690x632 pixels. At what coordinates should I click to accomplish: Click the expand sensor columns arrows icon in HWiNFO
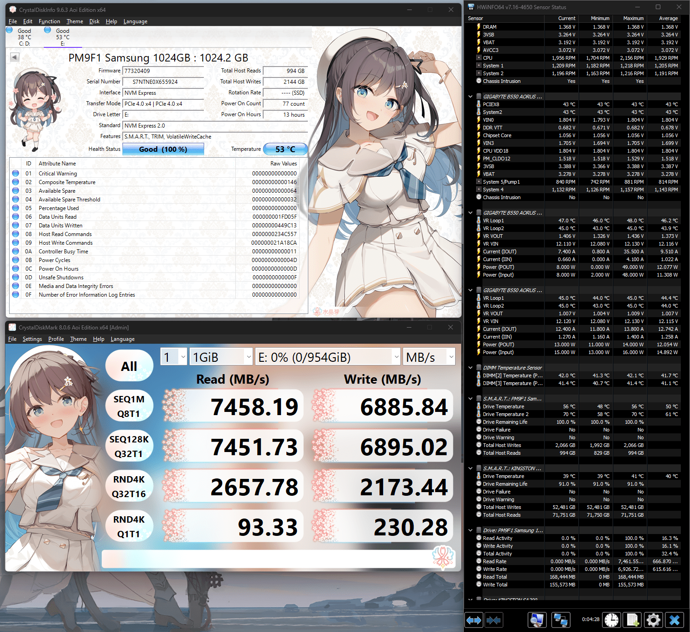[474, 620]
